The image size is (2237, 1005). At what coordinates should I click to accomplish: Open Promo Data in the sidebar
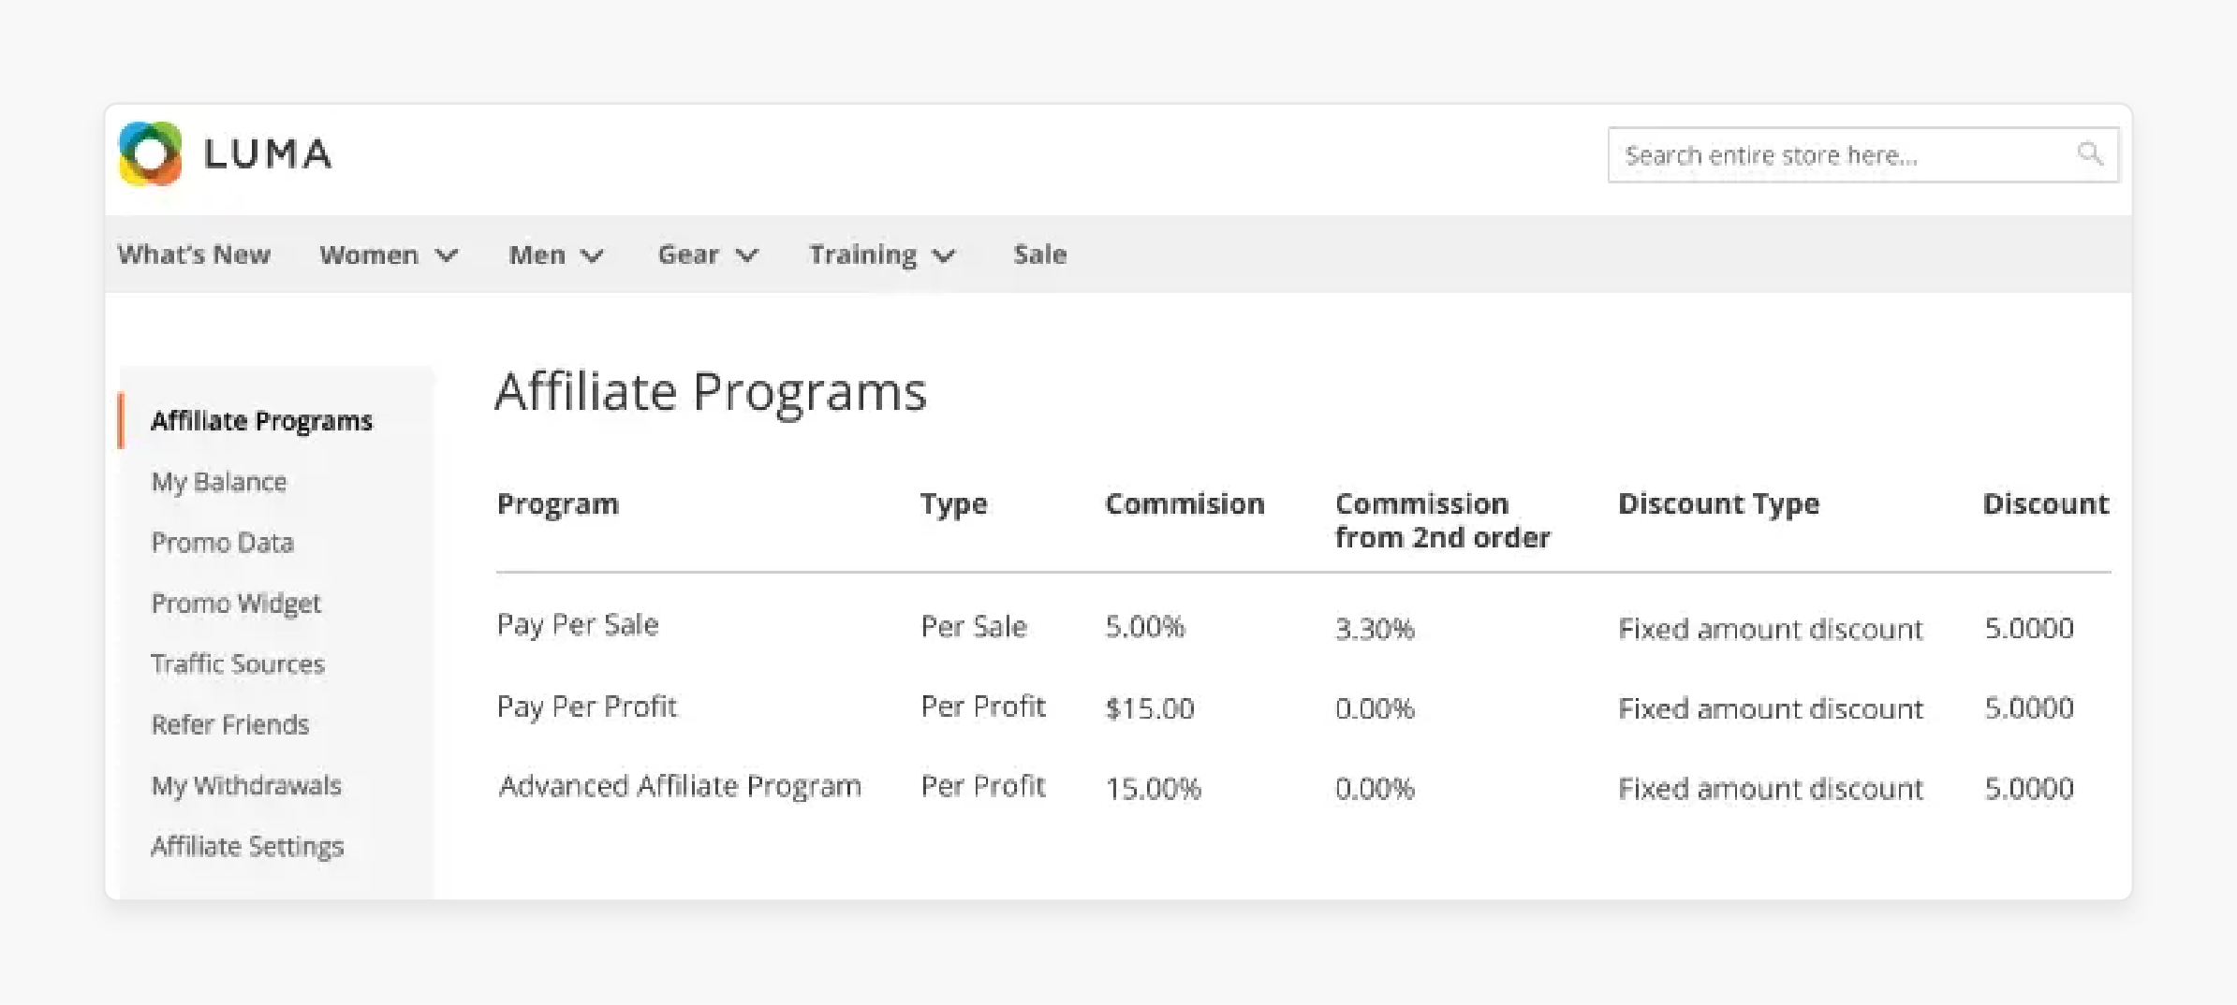[x=223, y=543]
